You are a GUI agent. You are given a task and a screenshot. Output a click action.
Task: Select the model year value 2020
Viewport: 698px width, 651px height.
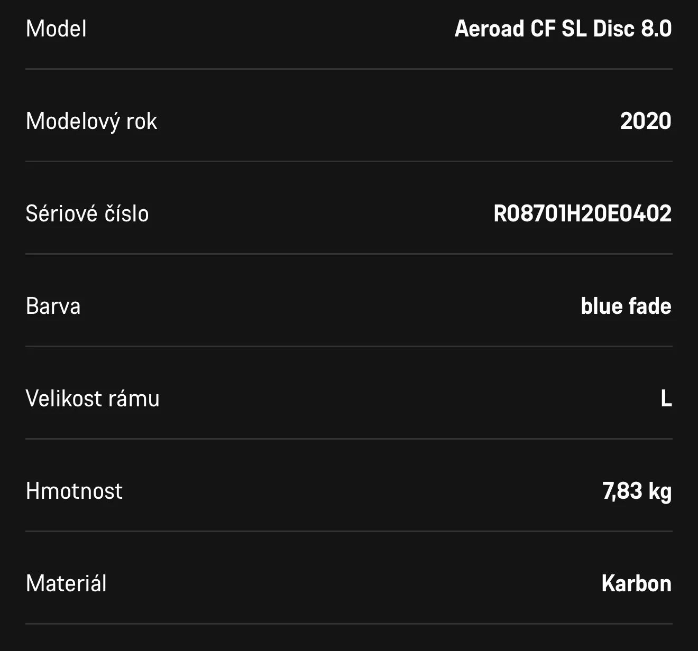tap(646, 121)
